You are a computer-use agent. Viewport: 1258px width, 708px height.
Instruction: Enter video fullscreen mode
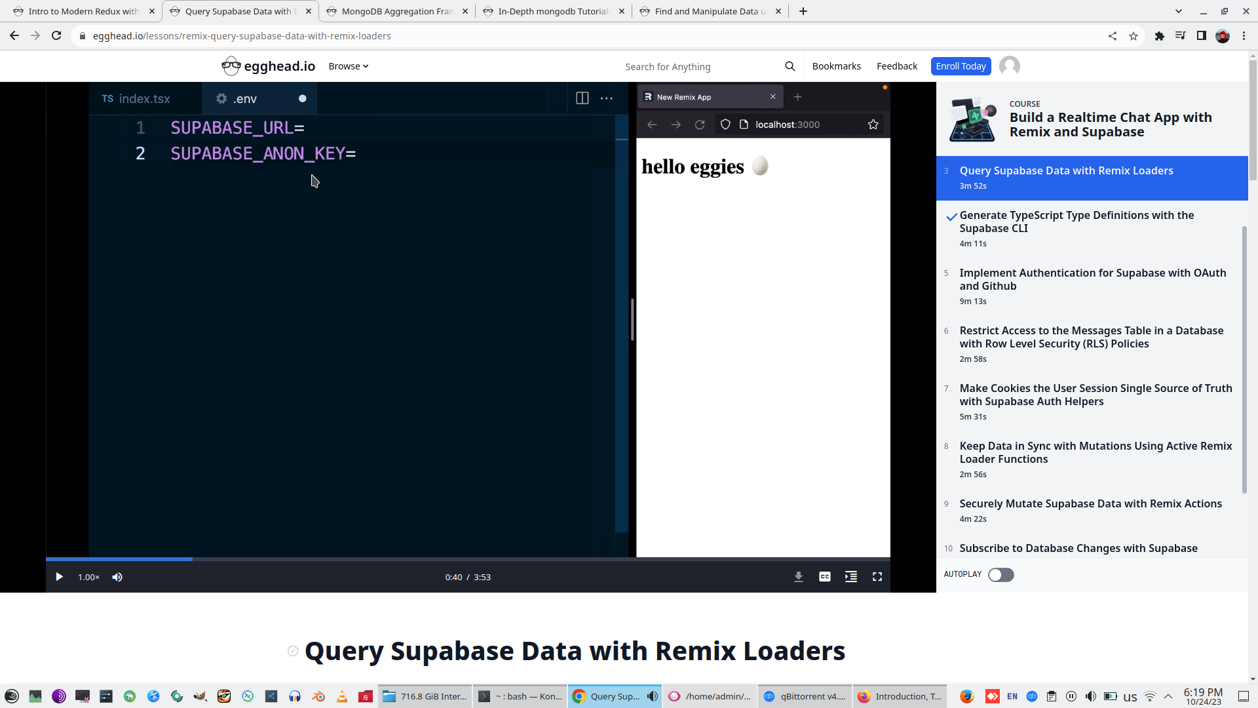tap(877, 577)
